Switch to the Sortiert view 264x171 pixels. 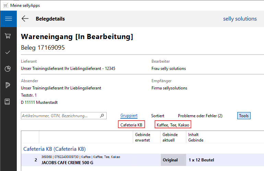point(158,116)
